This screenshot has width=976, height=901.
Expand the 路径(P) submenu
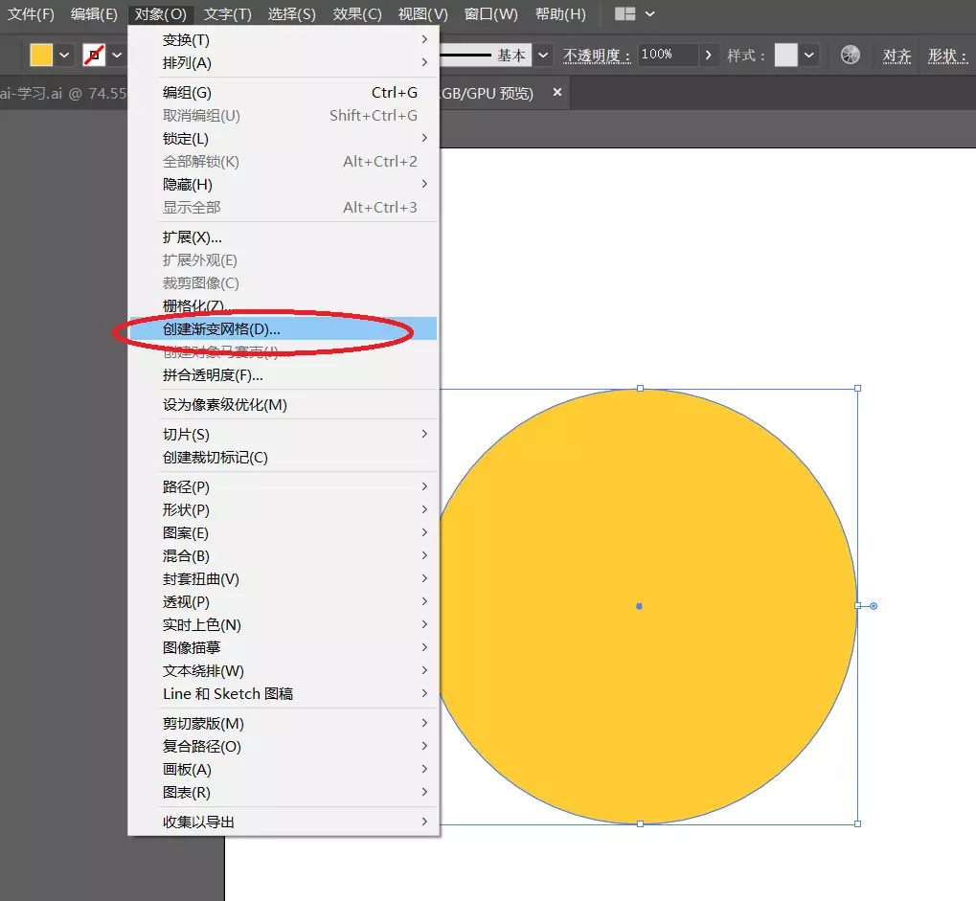coord(186,486)
